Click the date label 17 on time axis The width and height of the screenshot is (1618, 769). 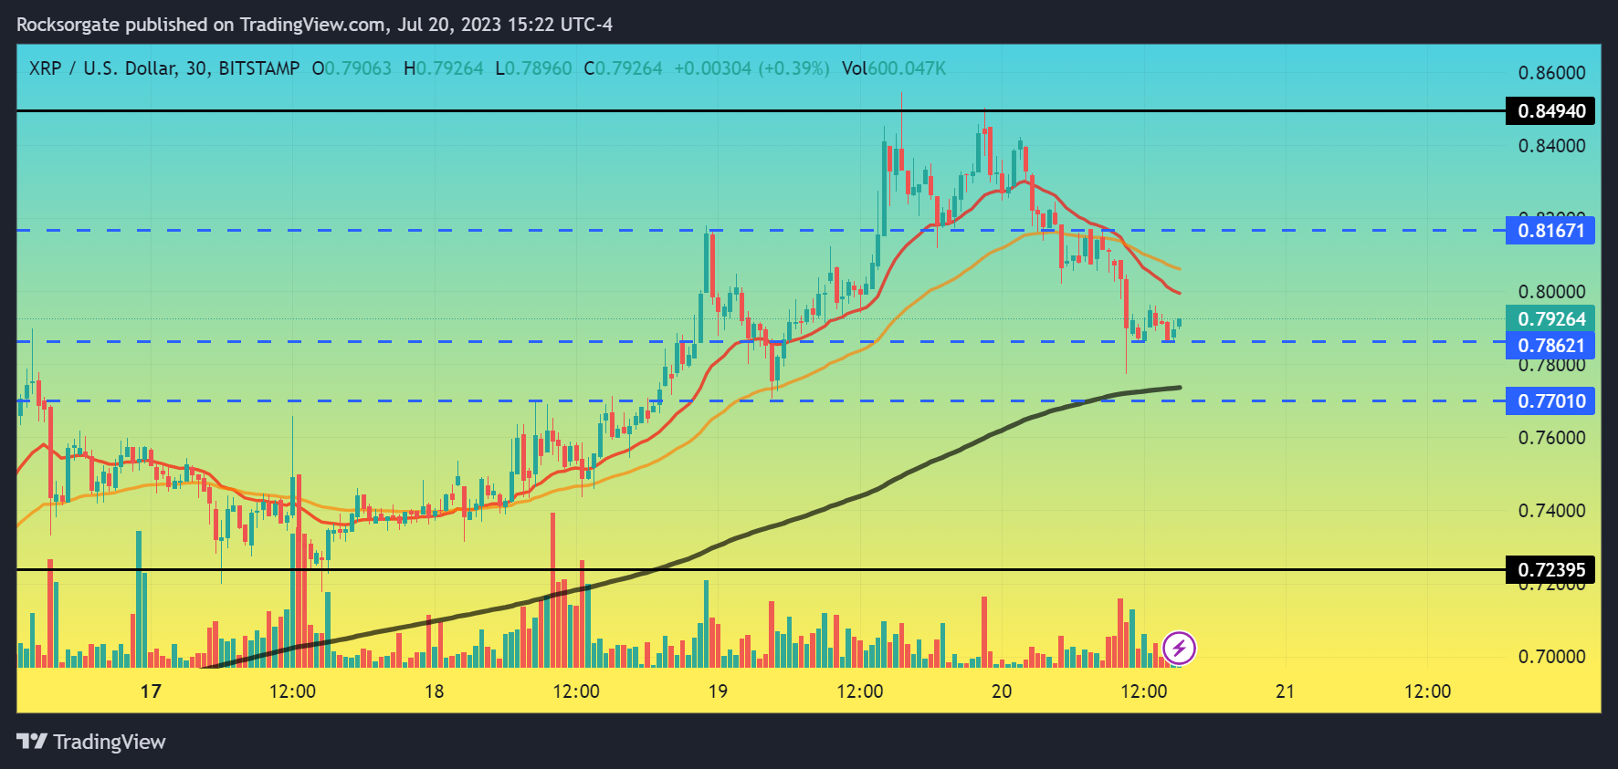(x=151, y=691)
